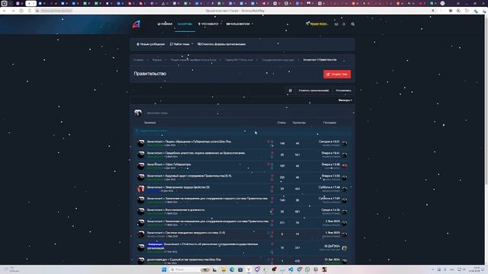This screenshot has height=274, width=488.
Task: Open Visual Studio Code on the taskbar
Action: pyautogui.click(x=291, y=269)
